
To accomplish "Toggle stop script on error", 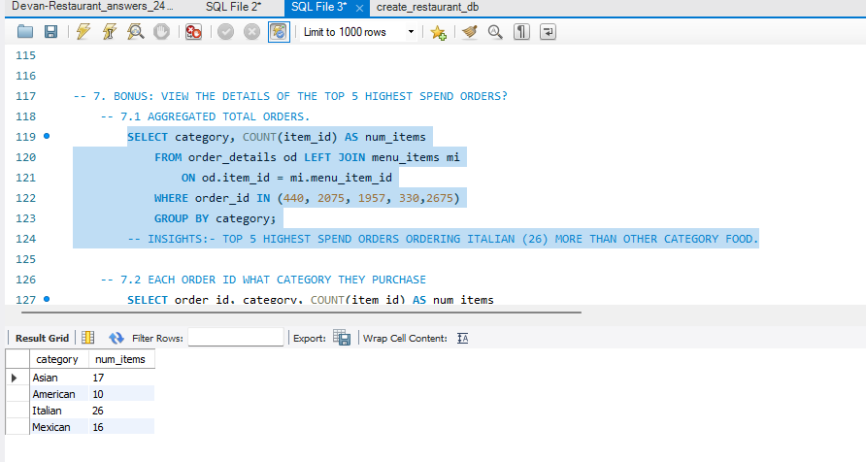I will pos(193,32).
